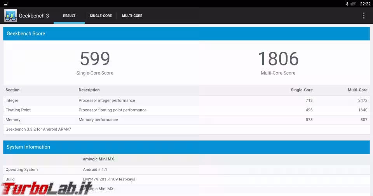The image size is (373, 196).
Task: Tap the Geekbench 3 app icon
Action: pos(10,16)
